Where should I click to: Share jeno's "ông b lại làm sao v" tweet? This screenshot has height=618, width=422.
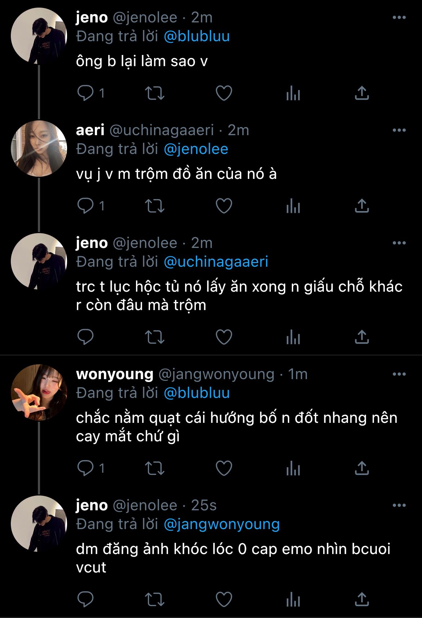coord(362,93)
